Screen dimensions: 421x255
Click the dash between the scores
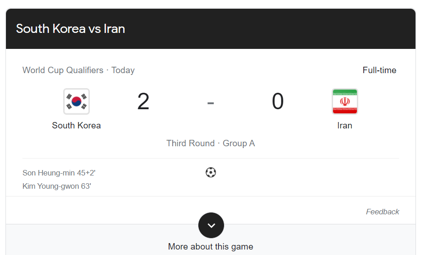[211, 103]
